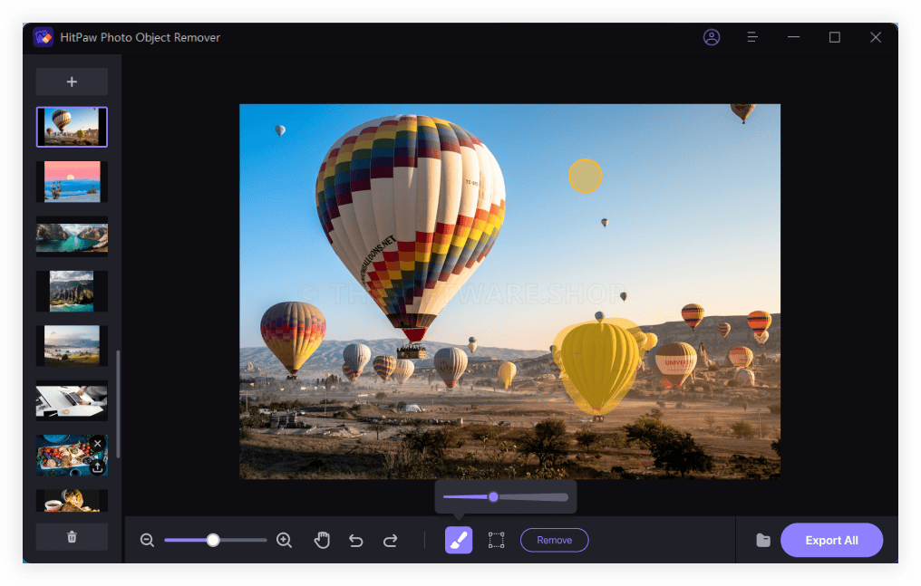Screen dimensions: 921x586
Task: Click the brush size slider handle
Action: coord(493,496)
